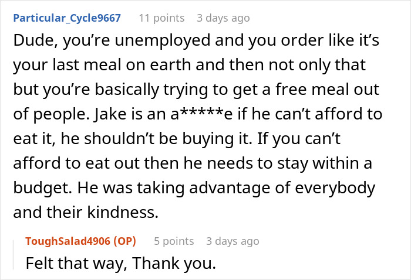Click the phrase last meal on earth

tap(122, 65)
